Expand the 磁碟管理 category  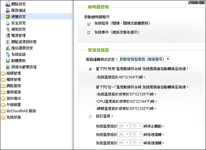[x=14, y=73]
